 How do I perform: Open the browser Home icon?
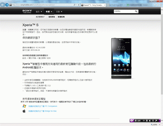pyautogui.click(x=155, y=5)
